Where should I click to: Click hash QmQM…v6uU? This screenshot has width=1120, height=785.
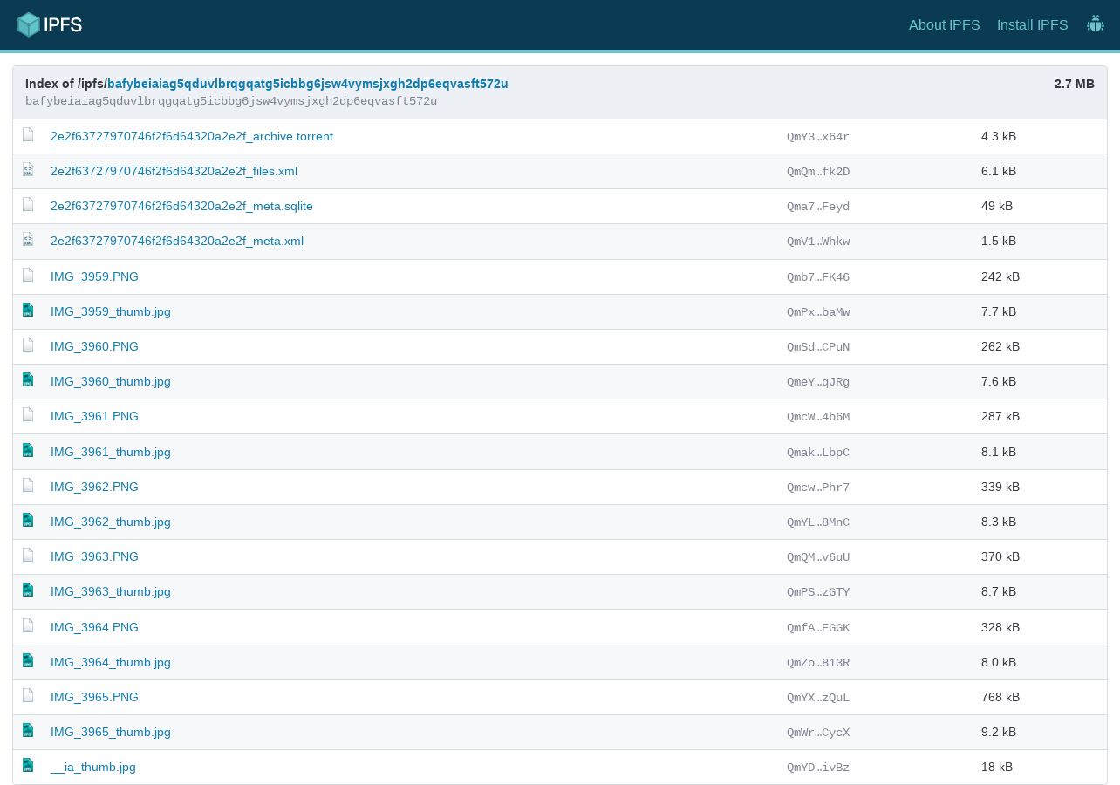pyautogui.click(x=818, y=556)
